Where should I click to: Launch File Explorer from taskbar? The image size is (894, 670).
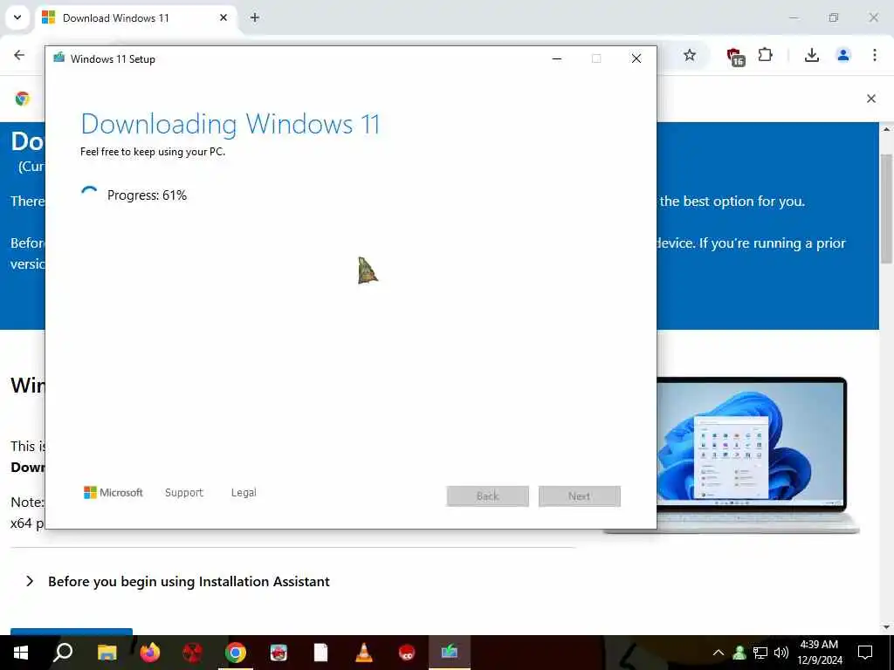coord(107,653)
